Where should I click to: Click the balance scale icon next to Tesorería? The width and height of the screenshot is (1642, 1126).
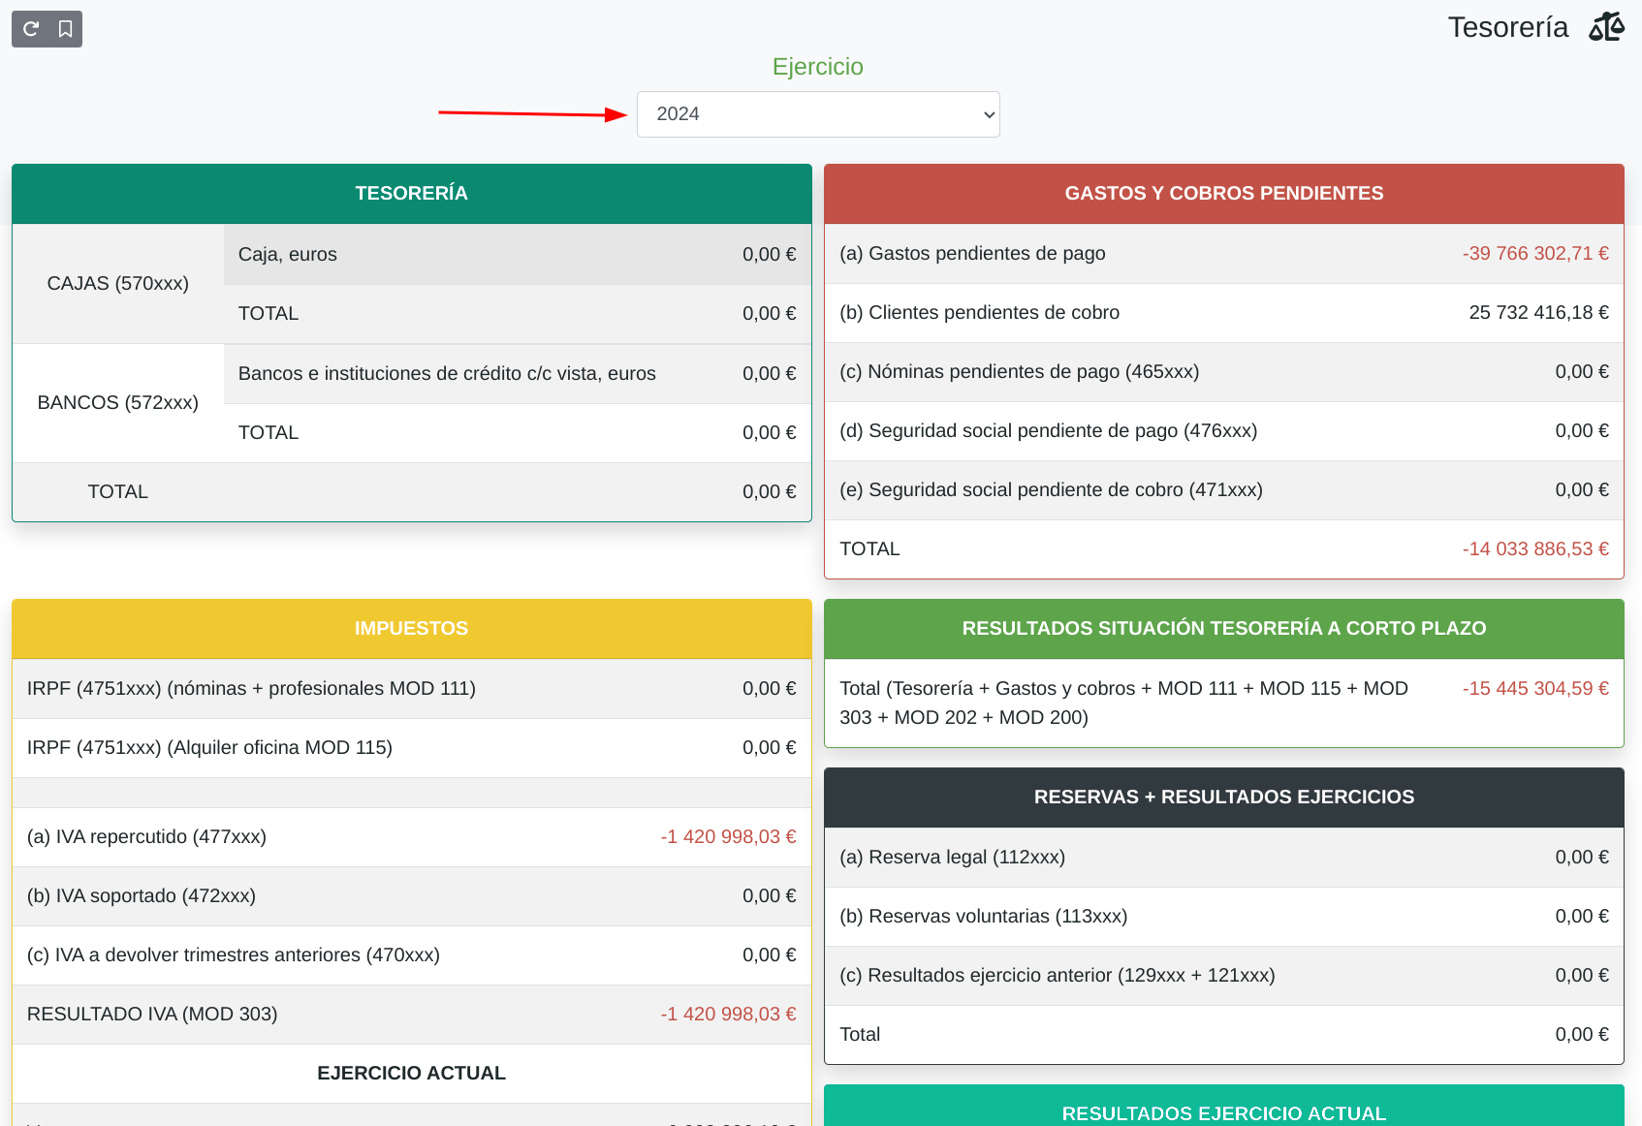pyautogui.click(x=1606, y=27)
